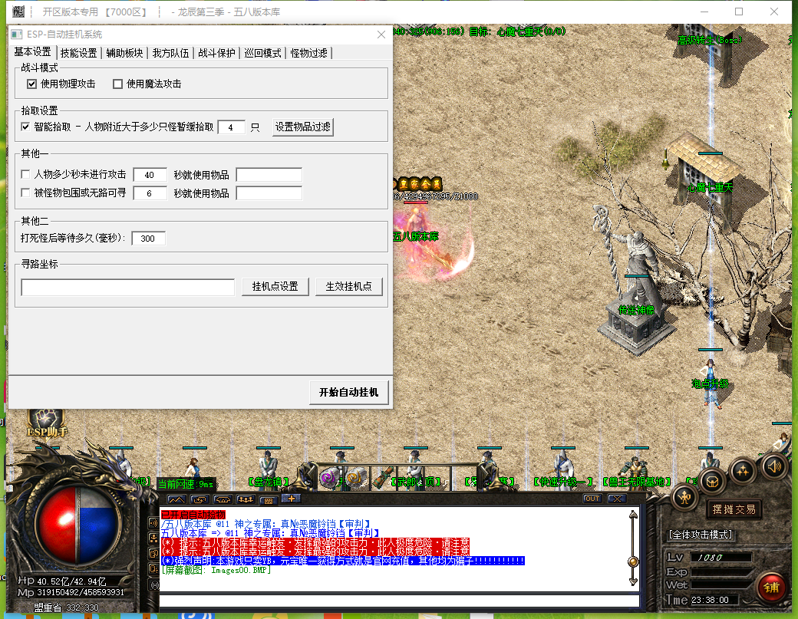Switch to 技能设置 tab

pos(78,53)
